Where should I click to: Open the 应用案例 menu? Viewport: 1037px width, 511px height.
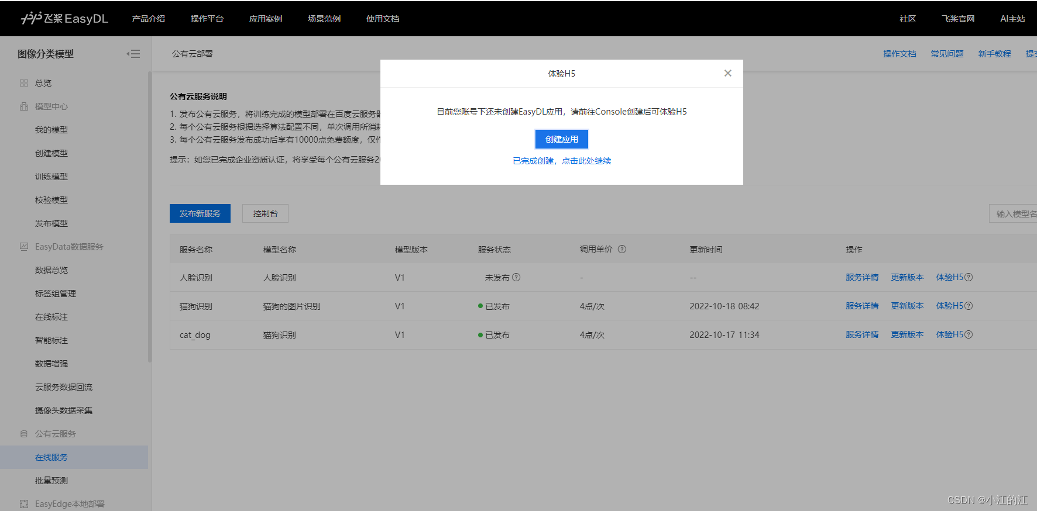266,19
